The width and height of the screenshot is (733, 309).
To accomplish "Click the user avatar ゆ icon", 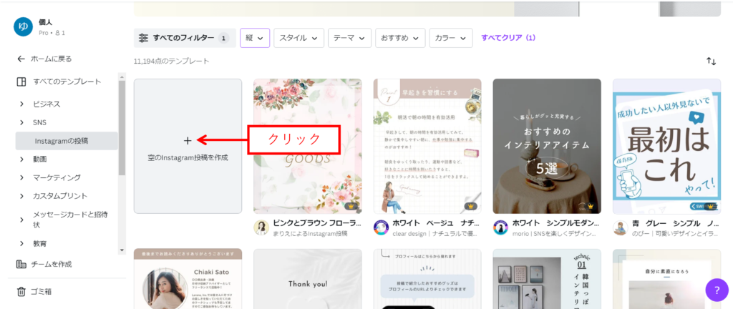I will [x=24, y=26].
